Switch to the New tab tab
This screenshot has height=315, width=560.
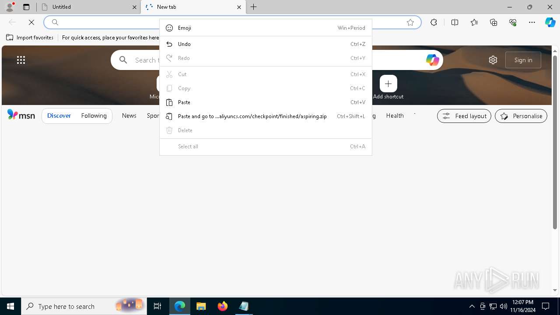tap(193, 7)
